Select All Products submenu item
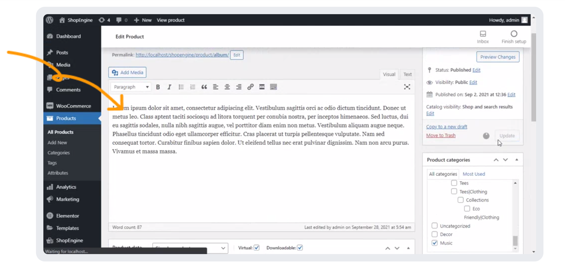 click(60, 132)
